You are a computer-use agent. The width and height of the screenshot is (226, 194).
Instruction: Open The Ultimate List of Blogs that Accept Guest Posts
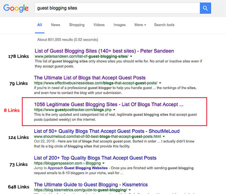tap(90, 78)
